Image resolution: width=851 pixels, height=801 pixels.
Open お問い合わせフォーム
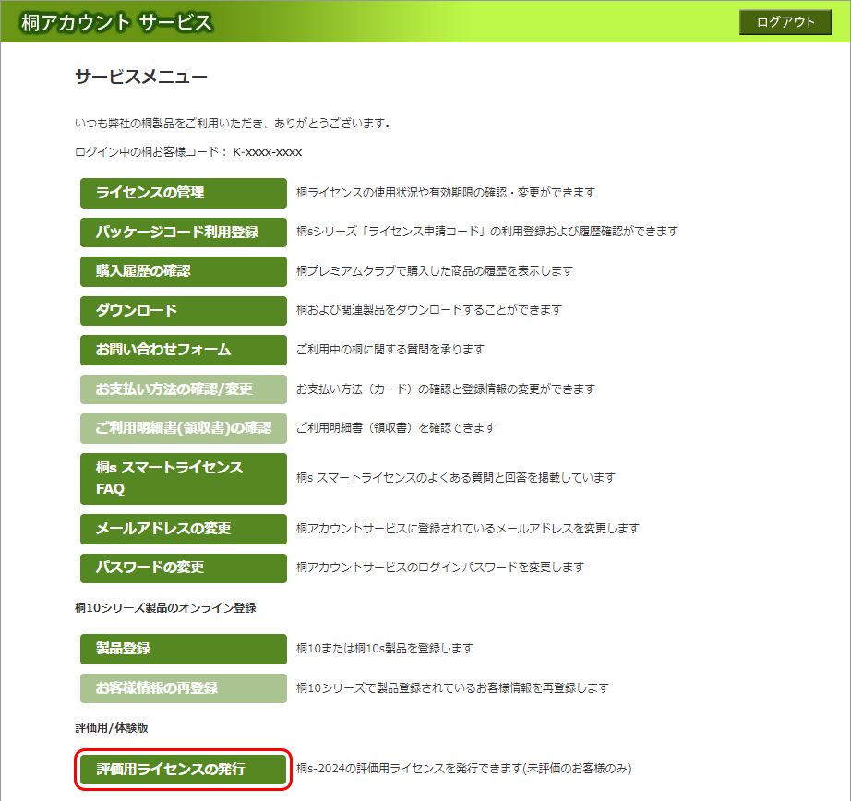pos(184,350)
